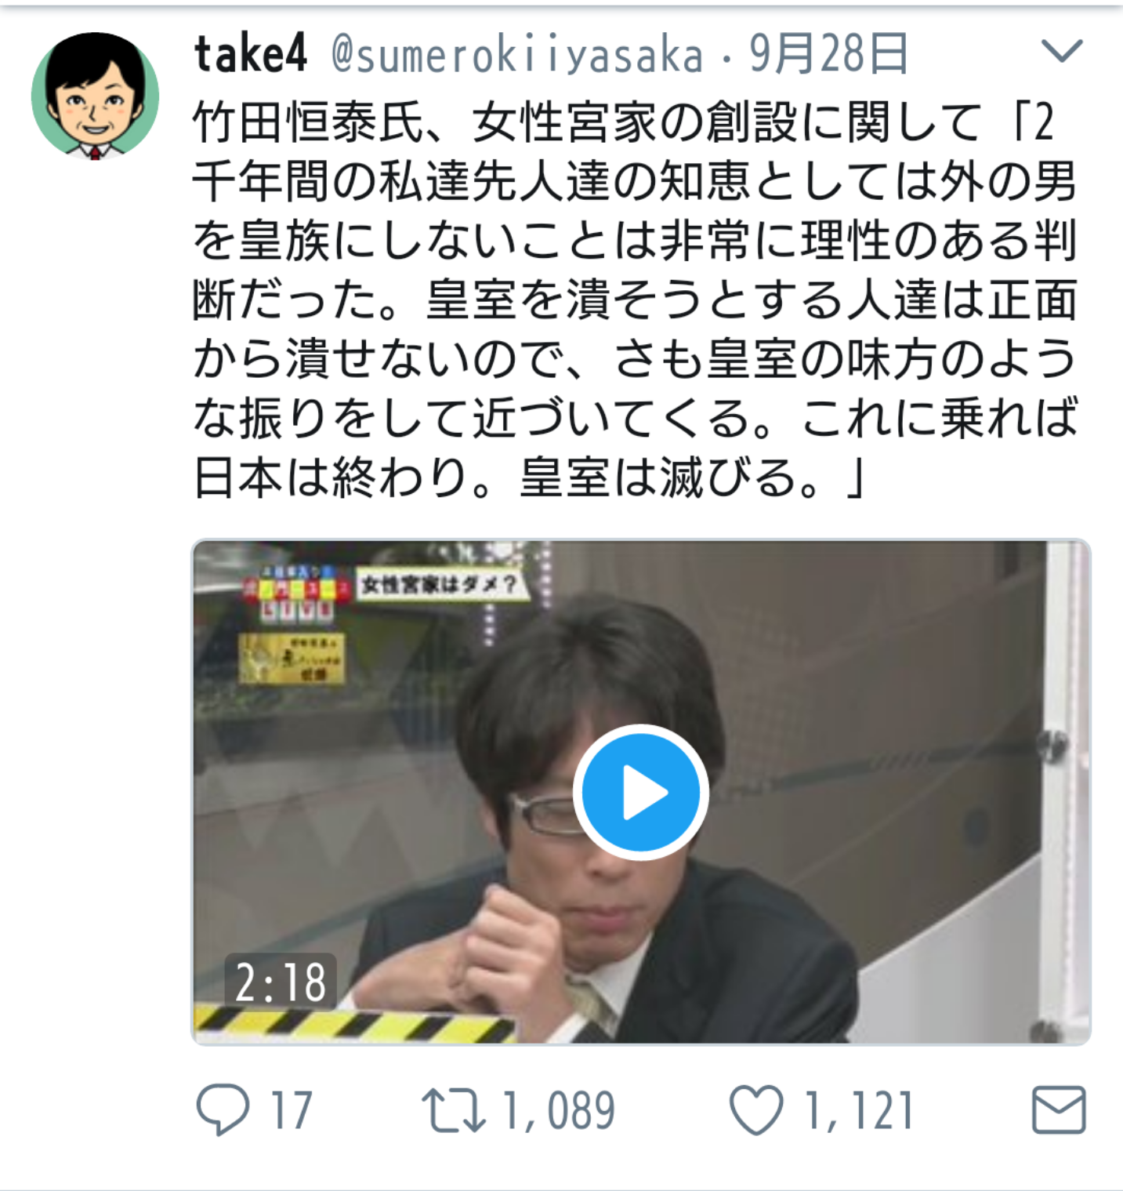
Task: View the 1,089 retweets count
Action: [559, 1111]
